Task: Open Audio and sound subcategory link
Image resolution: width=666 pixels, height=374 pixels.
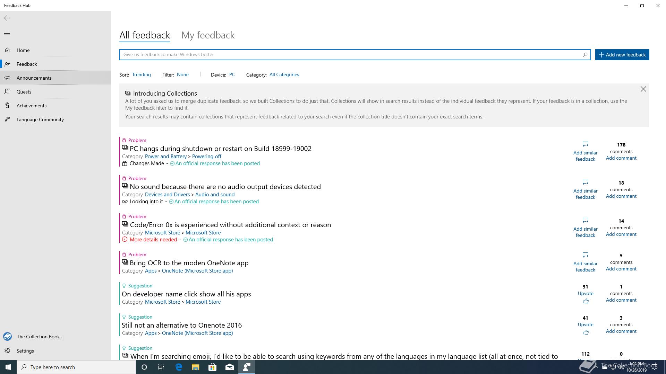Action: coord(215,195)
